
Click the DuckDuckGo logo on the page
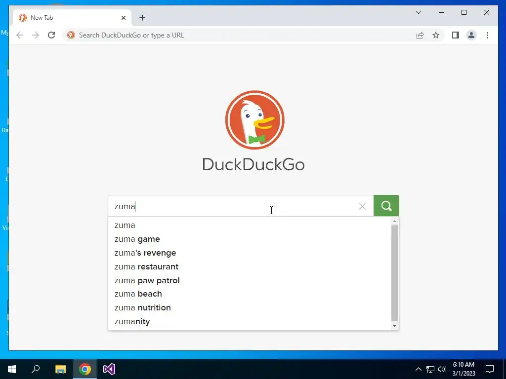pyautogui.click(x=254, y=120)
